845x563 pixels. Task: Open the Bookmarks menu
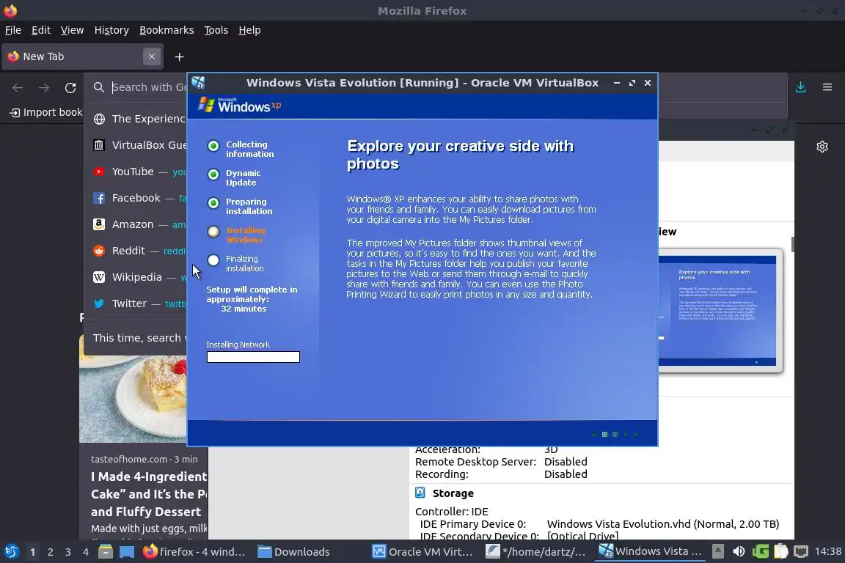point(167,30)
